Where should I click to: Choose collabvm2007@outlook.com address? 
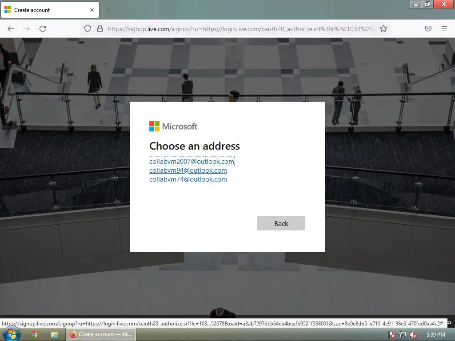(192, 162)
